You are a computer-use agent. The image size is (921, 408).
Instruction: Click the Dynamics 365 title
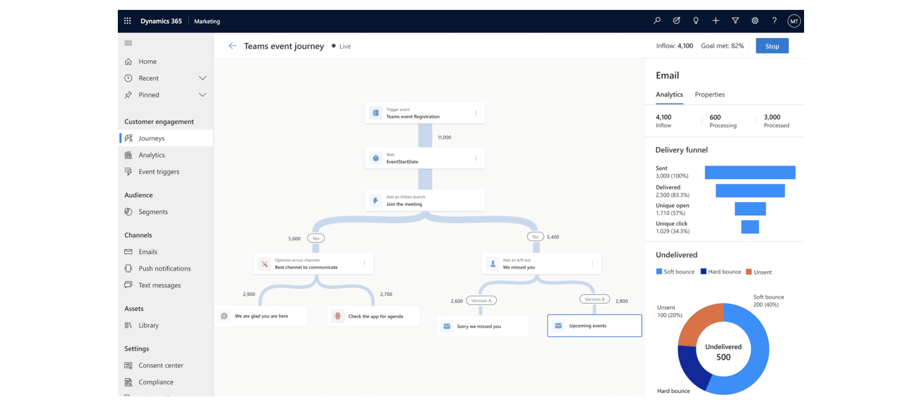point(161,21)
